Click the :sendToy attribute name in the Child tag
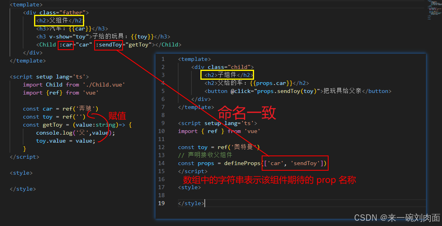Viewport: 442px width, 226px height. point(109,44)
